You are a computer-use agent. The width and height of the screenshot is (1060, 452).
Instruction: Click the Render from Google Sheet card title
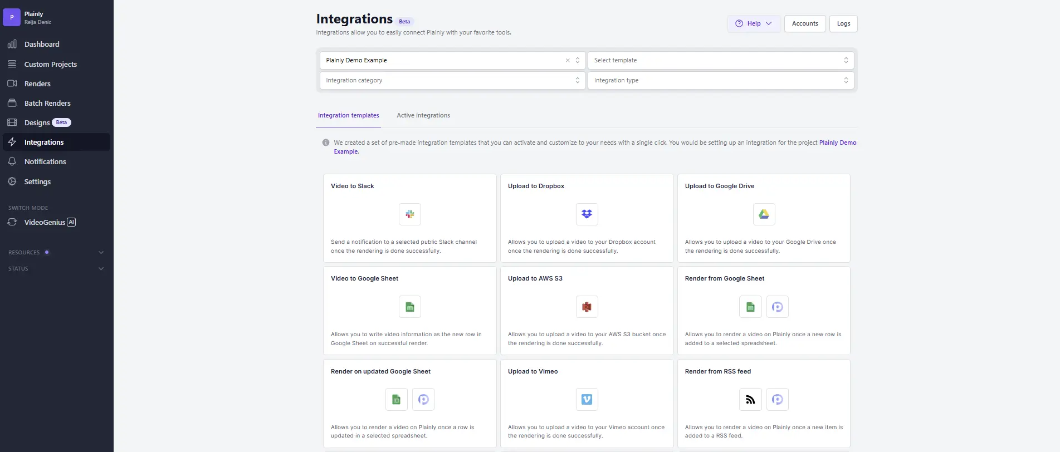point(725,278)
